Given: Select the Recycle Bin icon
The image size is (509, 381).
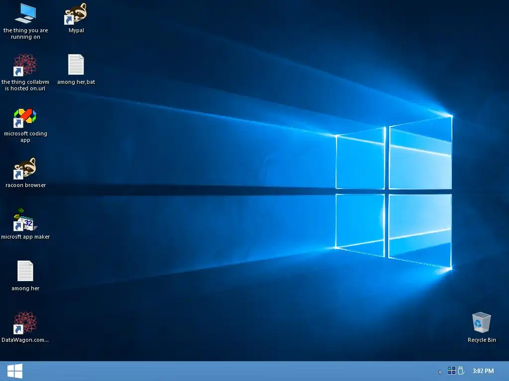Looking at the screenshot, I should click(481, 322).
